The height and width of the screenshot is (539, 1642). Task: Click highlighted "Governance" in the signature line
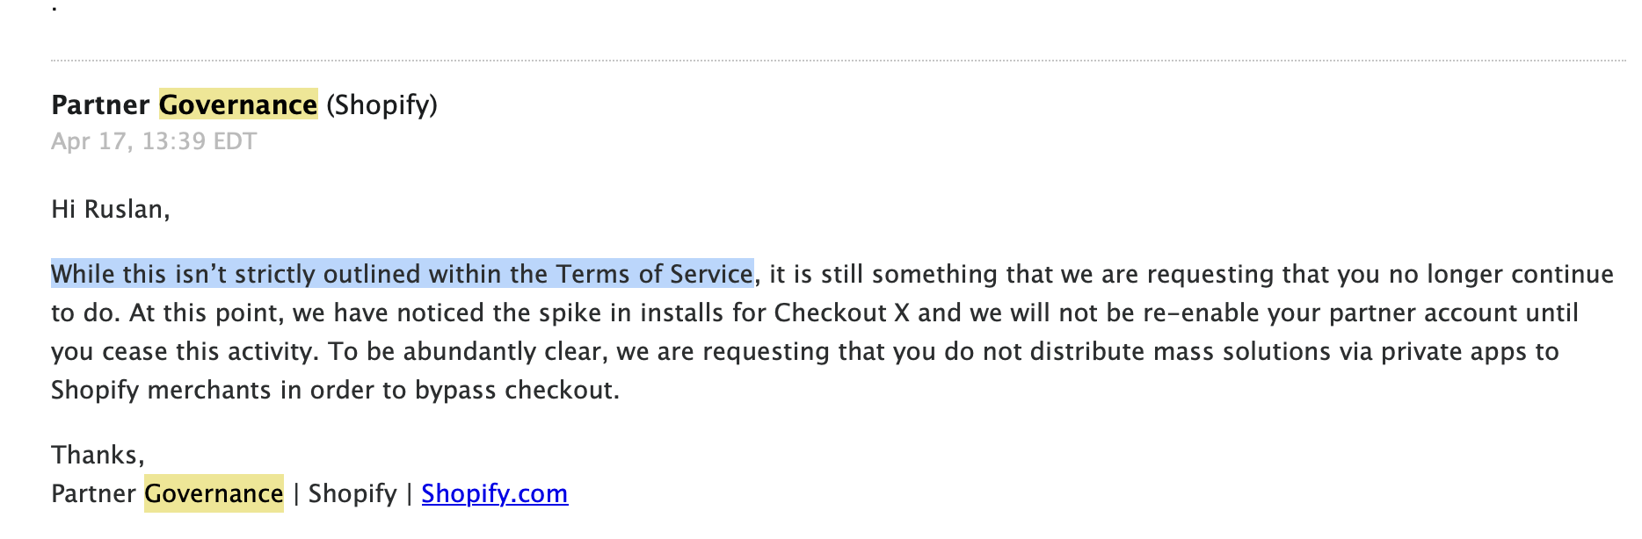[x=214, y=493]
